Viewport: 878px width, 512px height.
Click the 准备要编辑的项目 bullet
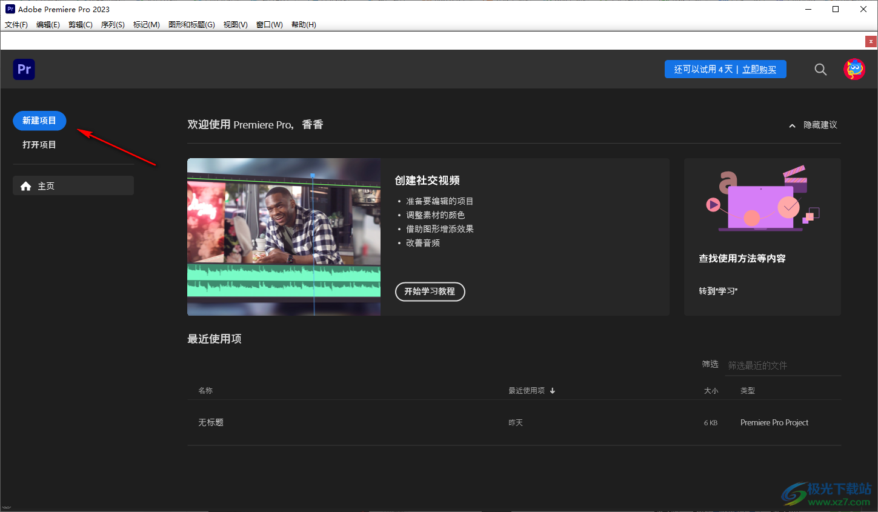point(440,201)
